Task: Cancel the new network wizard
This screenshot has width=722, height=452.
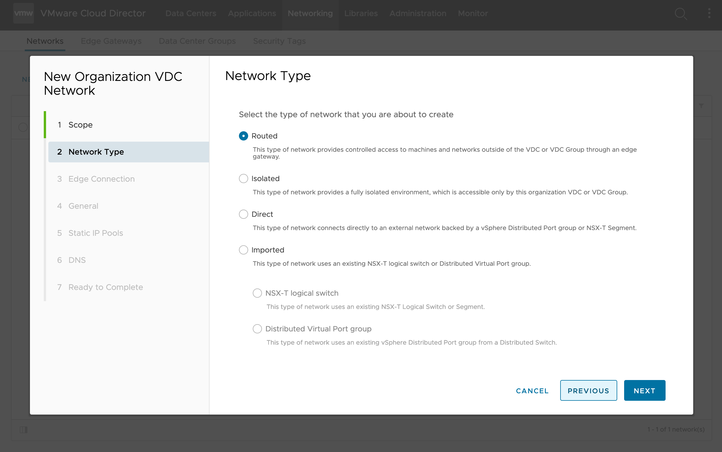Action: [x=532, y=390]
